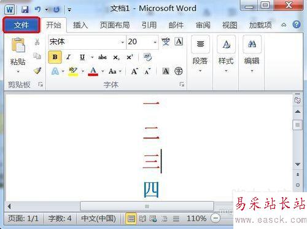Open the 字体 font dialog launcher
The height and width of the screenshot is (229, 307).
click(182, 84)
